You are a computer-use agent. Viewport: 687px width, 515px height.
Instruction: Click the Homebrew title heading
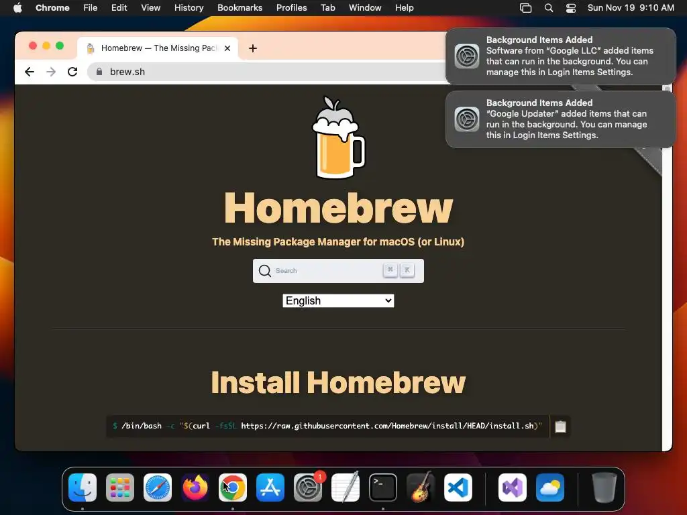point(338,208)
